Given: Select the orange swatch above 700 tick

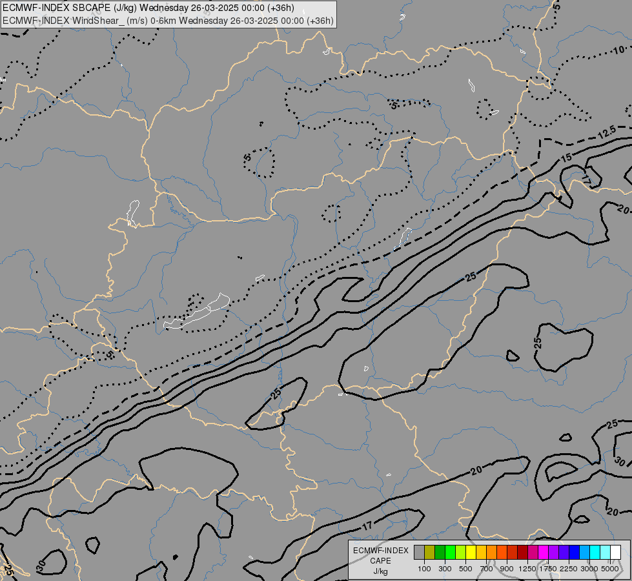Looking at the screenshot, I should pos(492,553).
